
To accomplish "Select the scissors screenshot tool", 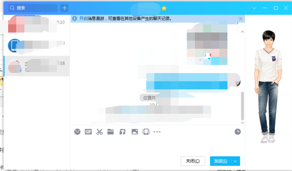I will point(99,132).
